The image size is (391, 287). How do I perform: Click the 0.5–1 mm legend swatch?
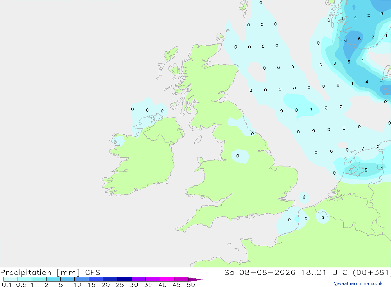click(x=25, y=279)
